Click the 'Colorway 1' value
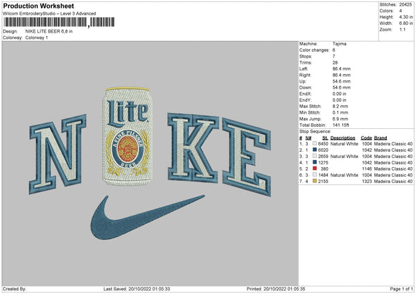 tap(37, 37)
